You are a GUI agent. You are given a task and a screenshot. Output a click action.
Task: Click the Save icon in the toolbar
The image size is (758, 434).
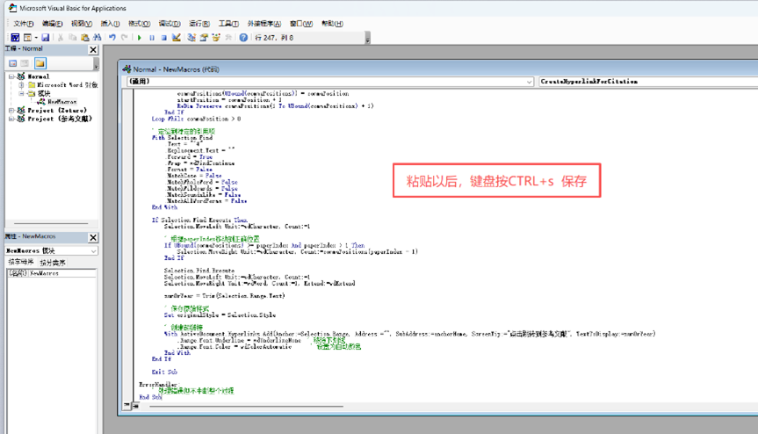click(x=45, y=38)
